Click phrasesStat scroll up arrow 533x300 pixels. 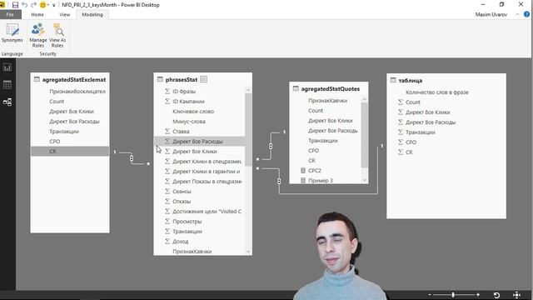pos(248,90)
